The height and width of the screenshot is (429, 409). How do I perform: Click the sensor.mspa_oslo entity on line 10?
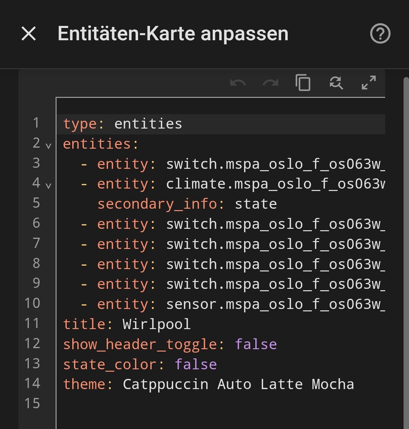click(x=275, y=304)
